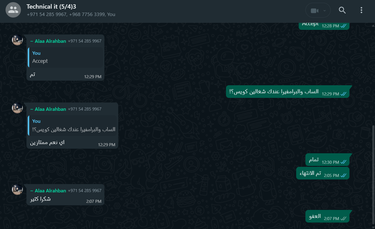375x229 pixels.
Task: Open the group avatar icon in header
Action: click(13, 10)
